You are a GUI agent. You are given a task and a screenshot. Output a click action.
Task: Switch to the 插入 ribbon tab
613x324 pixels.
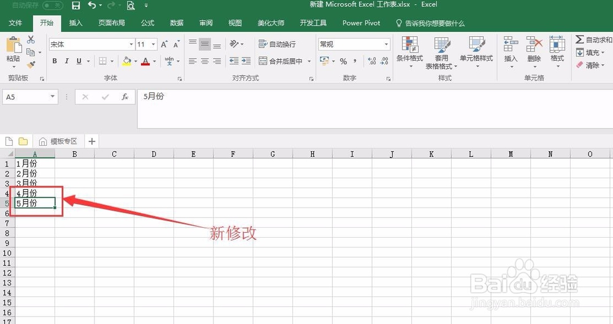tap(76, 23)
